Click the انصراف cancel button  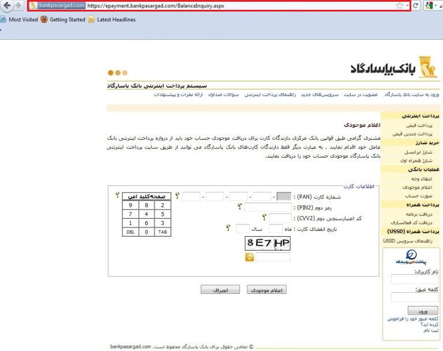coord(220,290)
